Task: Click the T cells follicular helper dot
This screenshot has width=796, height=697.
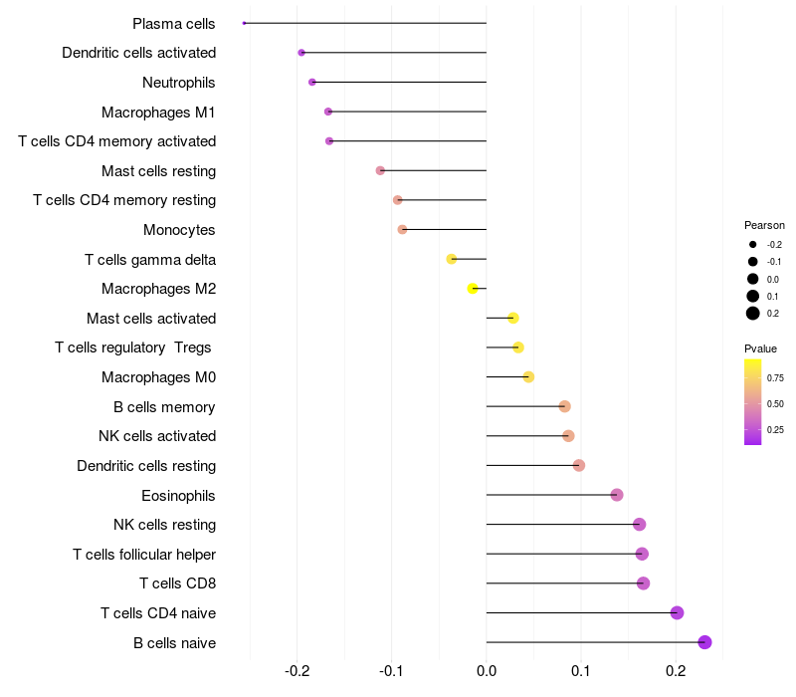Action: point(642,554)
